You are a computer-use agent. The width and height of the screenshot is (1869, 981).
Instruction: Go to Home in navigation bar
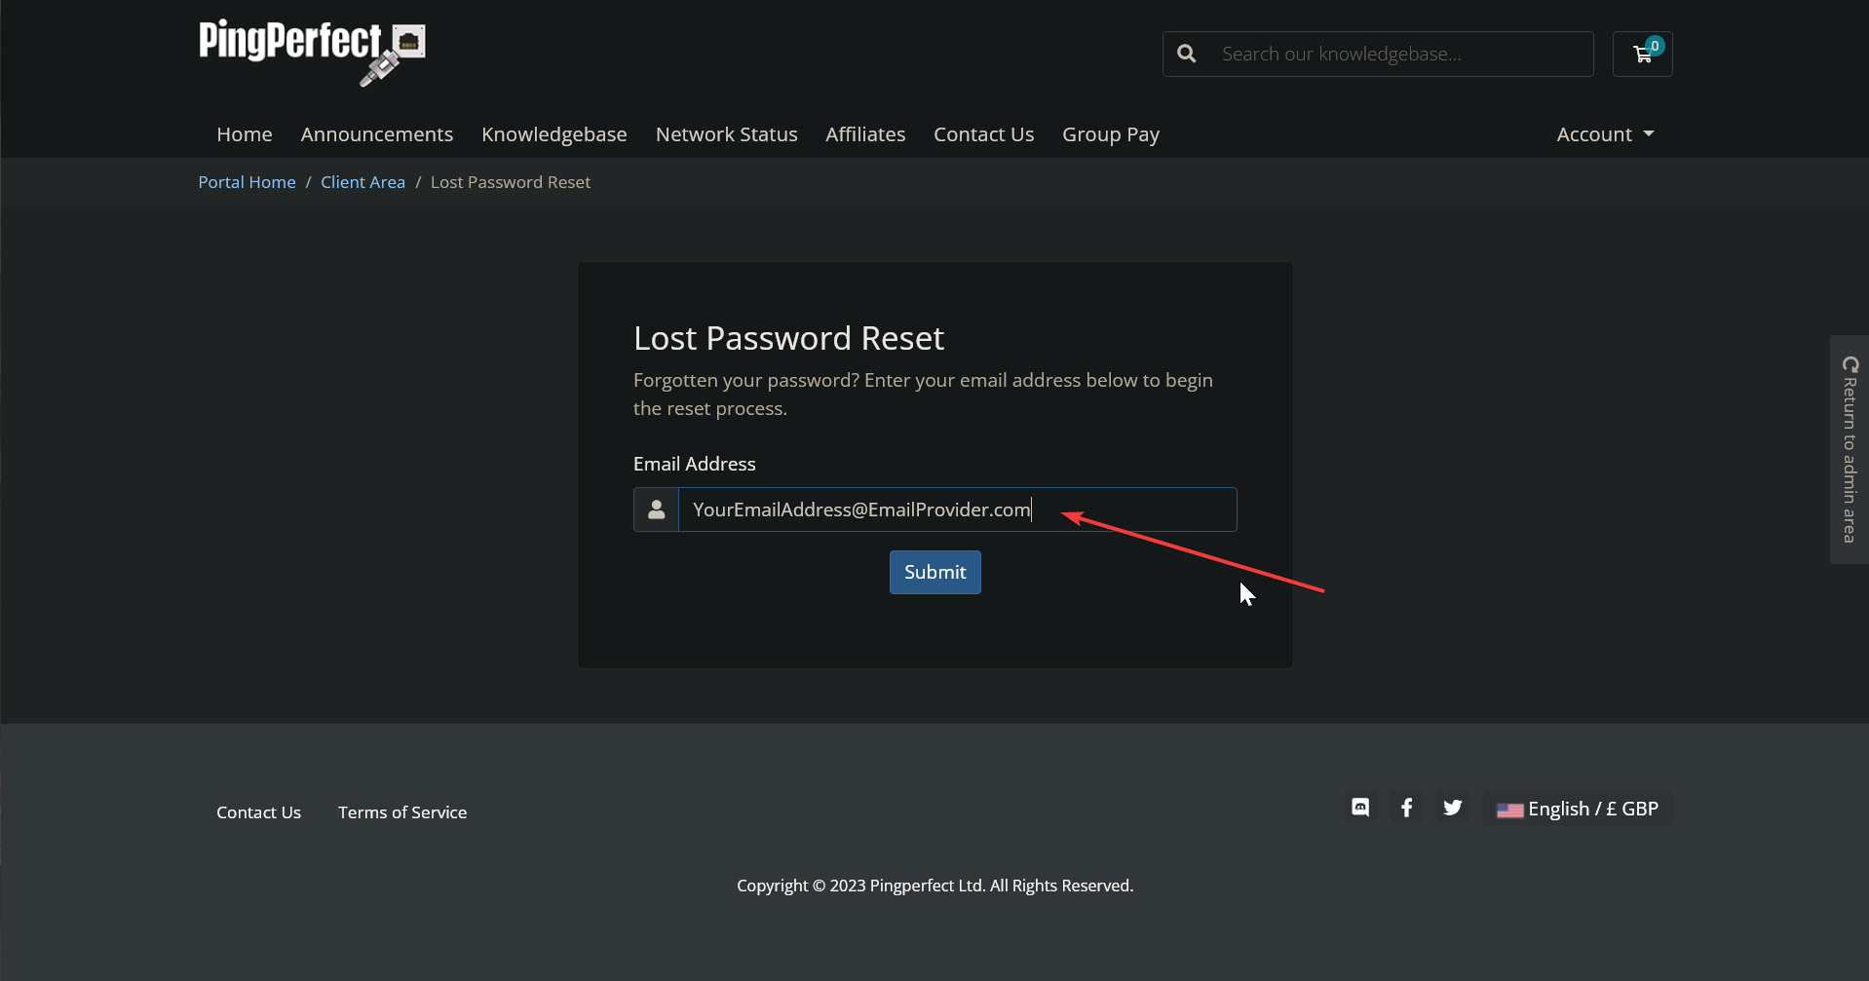(x=244, y=134)
